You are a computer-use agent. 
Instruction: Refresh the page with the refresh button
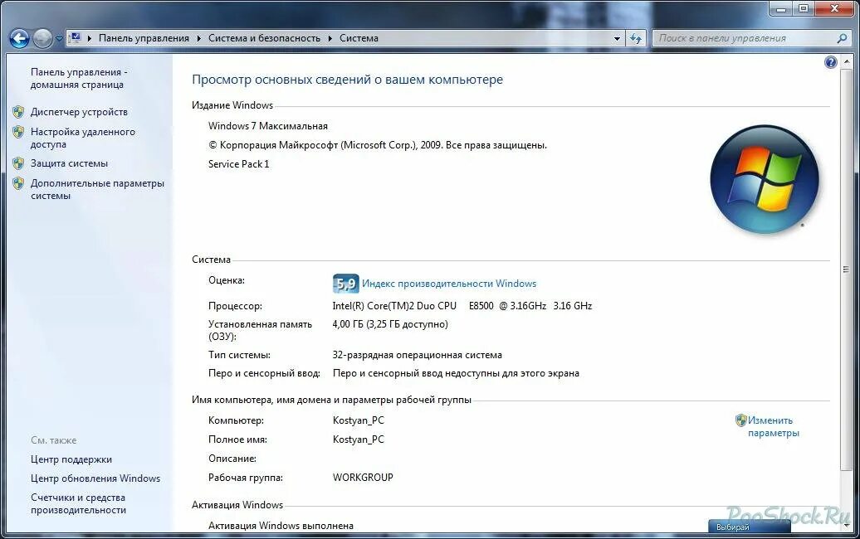[636, 38]
